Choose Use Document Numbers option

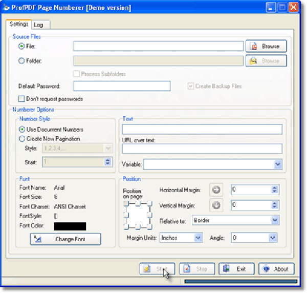[21, 130]
